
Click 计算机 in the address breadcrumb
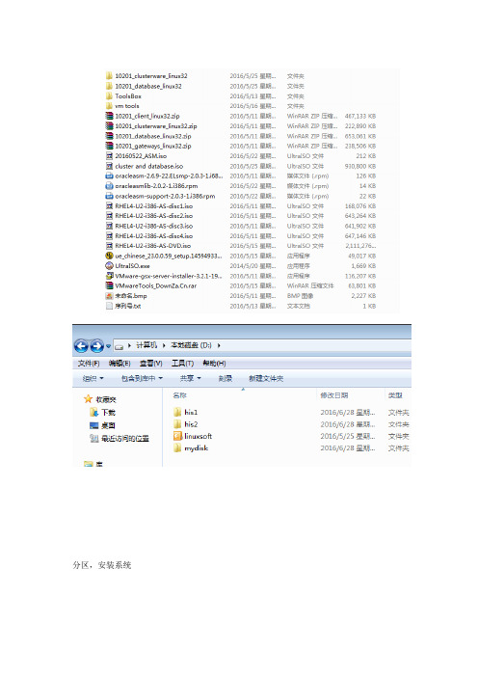click(x=146, y=345)
